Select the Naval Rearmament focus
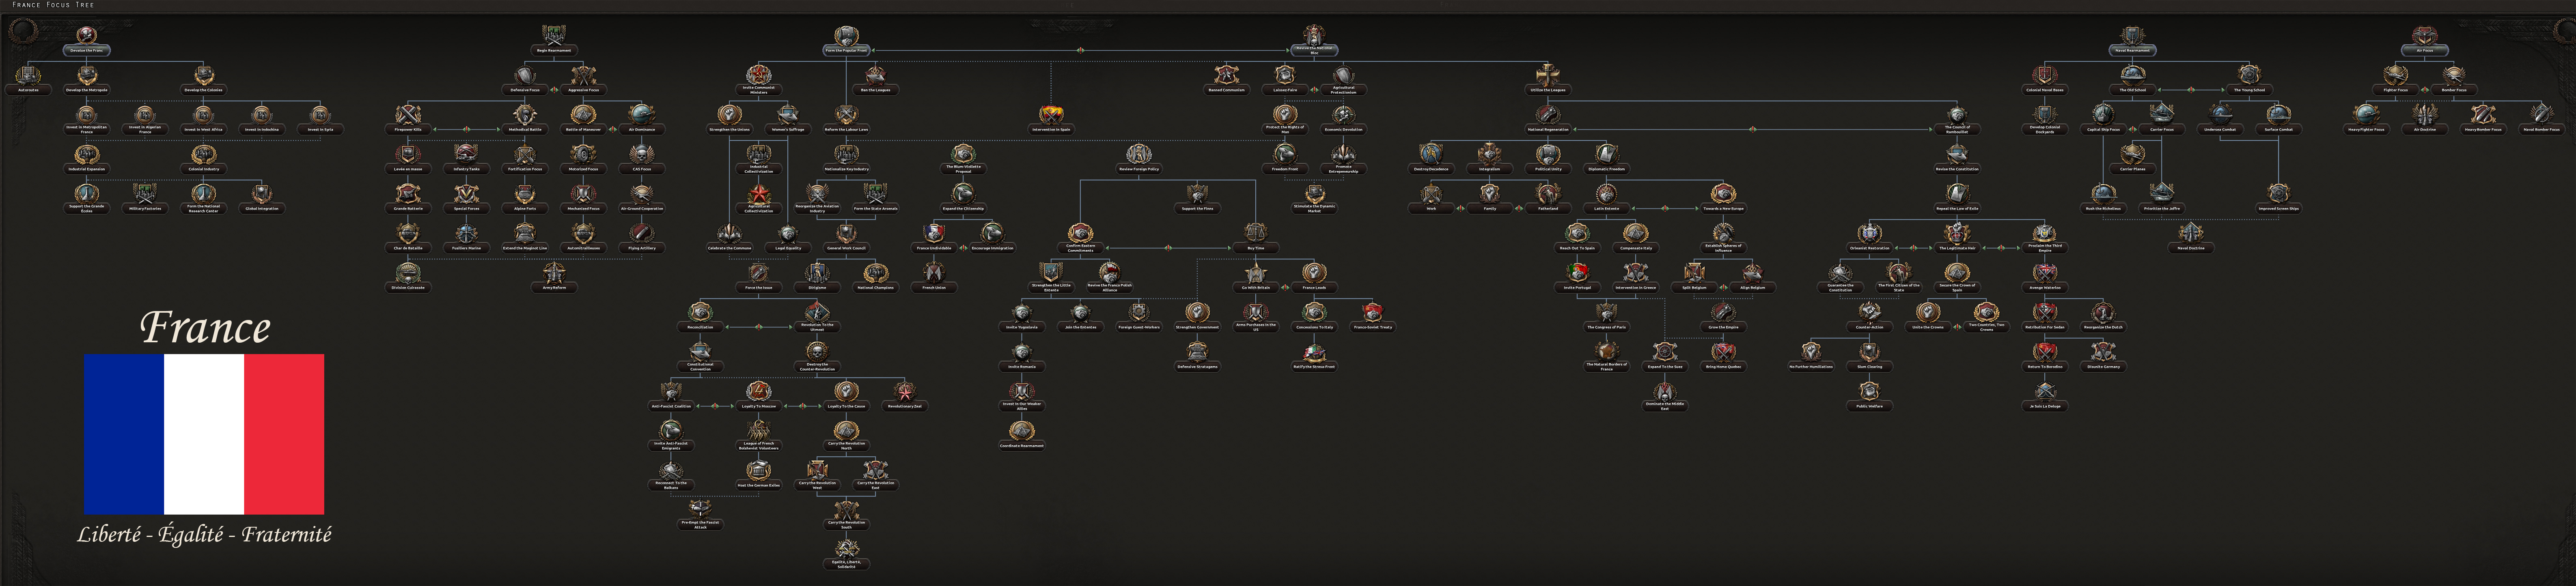2576x586 pixels. point(2132,40)
